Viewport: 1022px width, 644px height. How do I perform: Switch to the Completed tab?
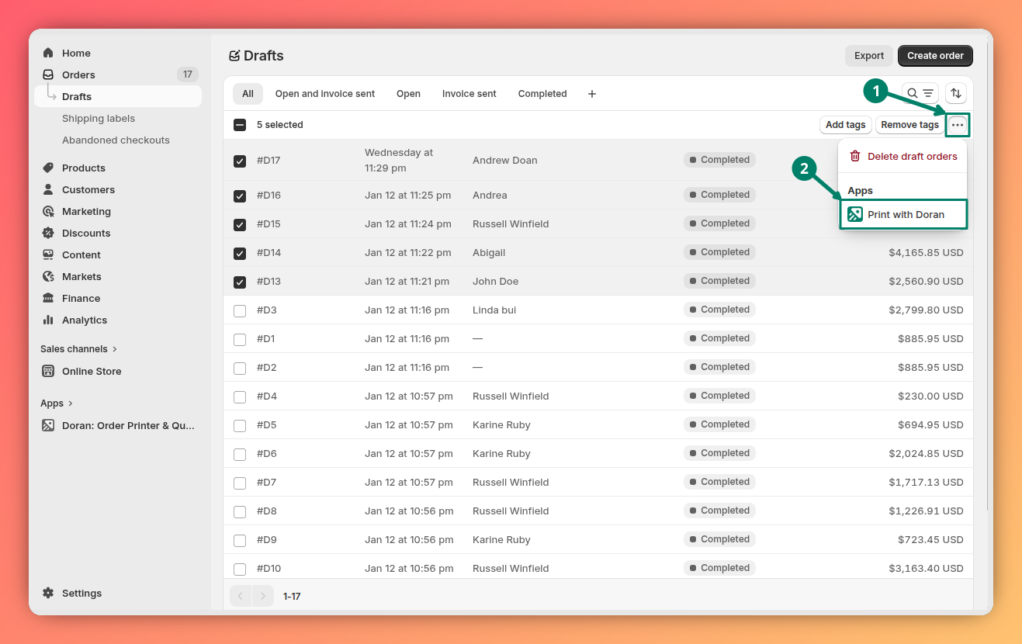[x=542, y=94]
